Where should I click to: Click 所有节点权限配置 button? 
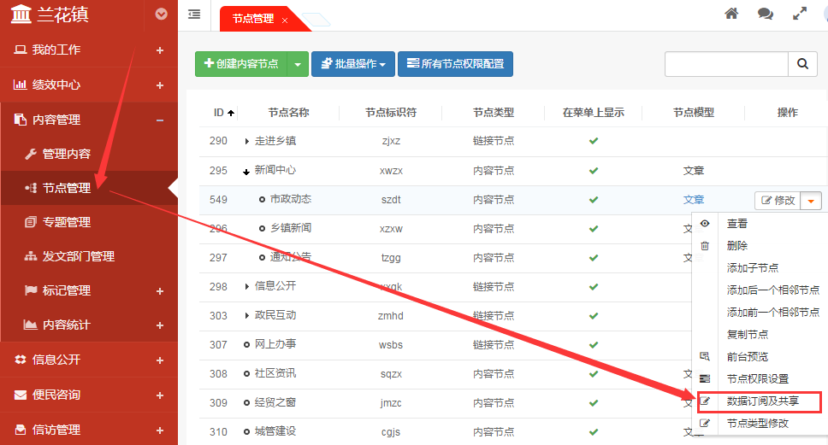point(455,64)
